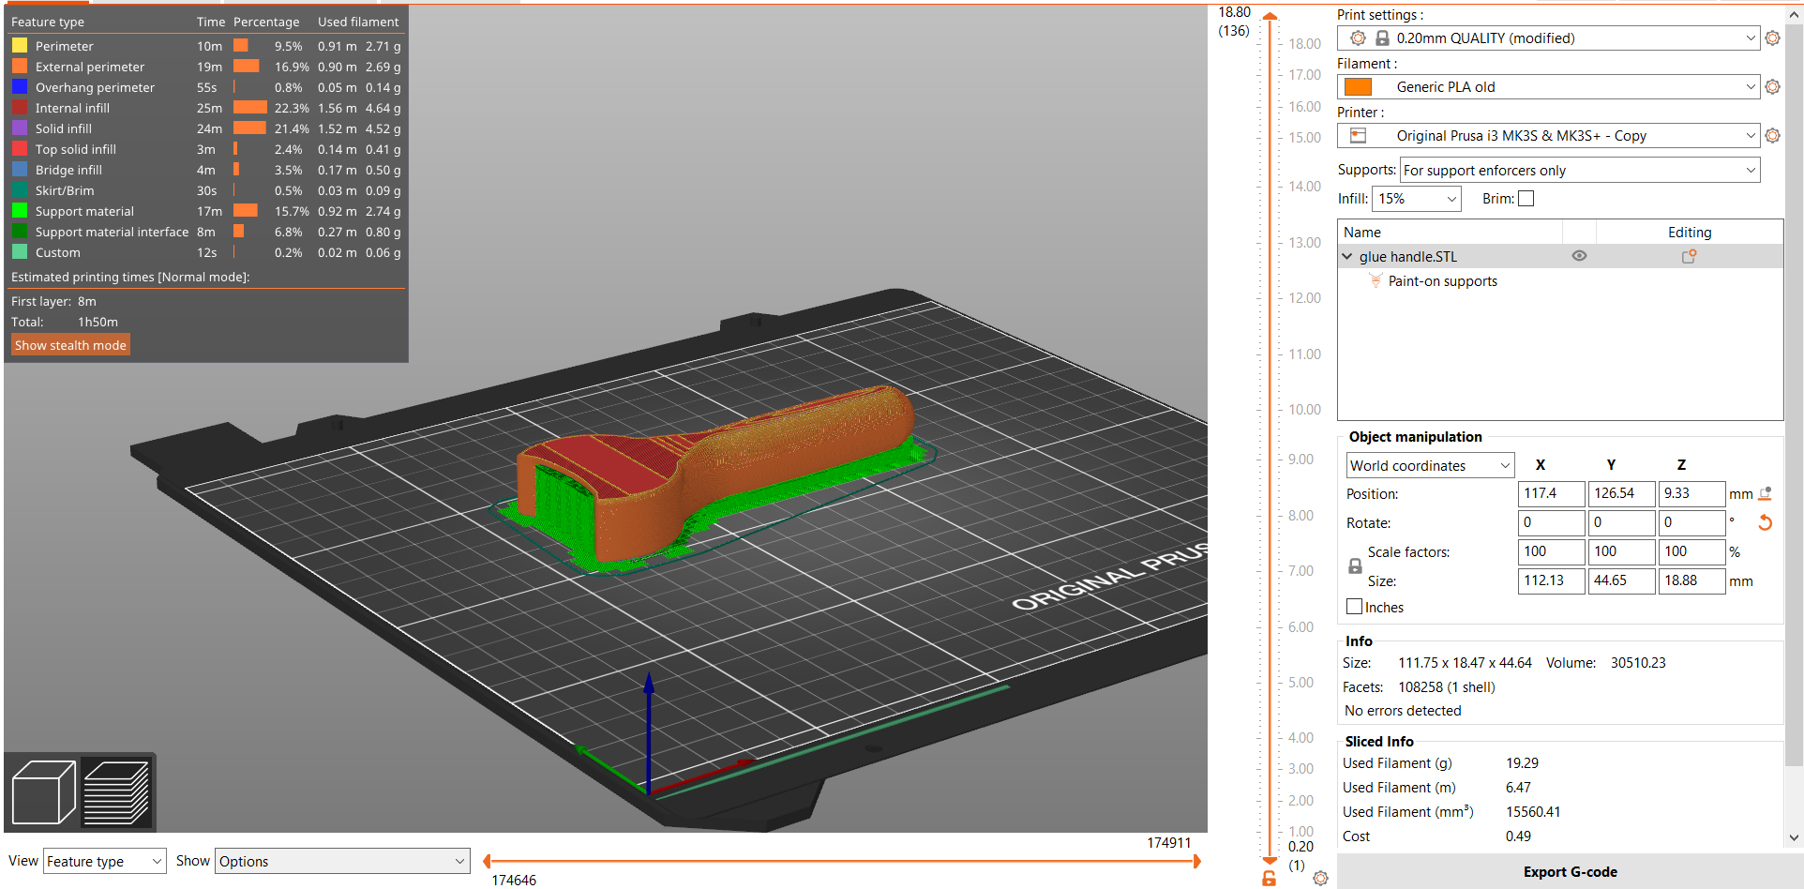Screen dimensions: 1804x889
Task: Click the Position Z field
Action: coord(1691,493)
